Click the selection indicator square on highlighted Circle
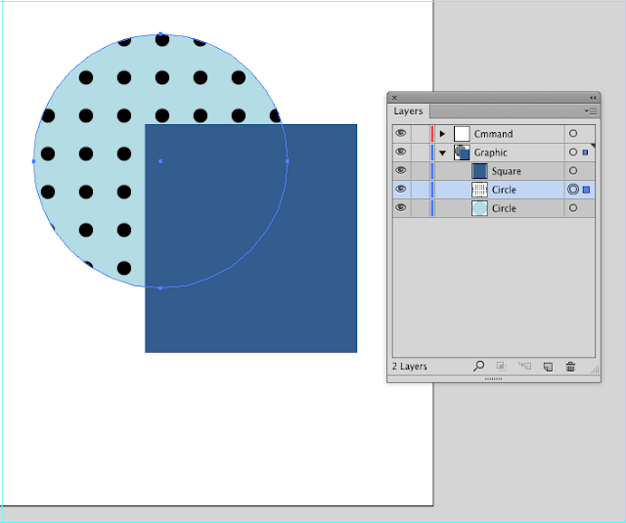626x523 pixels. pos(586,190)
